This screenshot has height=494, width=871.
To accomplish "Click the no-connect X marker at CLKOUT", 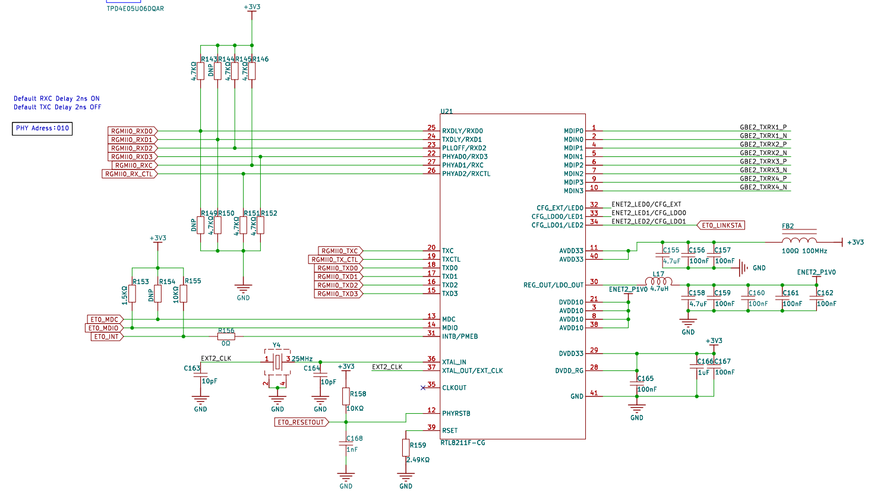I will 423,388.
